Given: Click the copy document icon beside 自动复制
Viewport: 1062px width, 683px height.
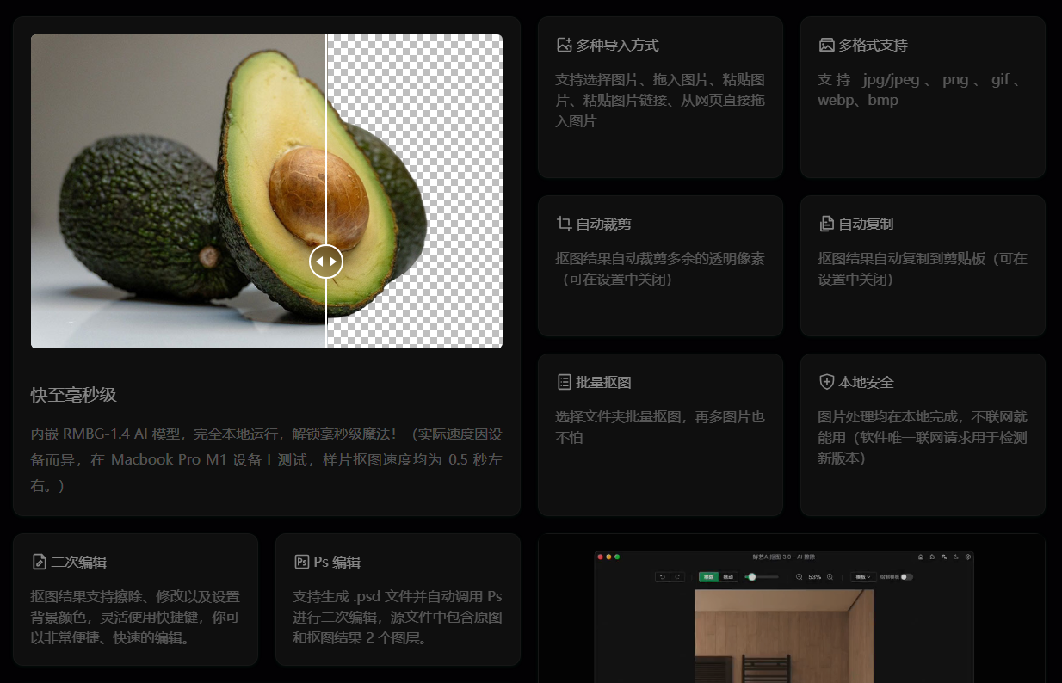Looking at the screenshot, I should pos(826,224).
